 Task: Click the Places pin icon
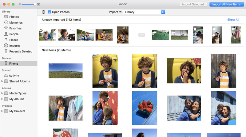point(6,40)
